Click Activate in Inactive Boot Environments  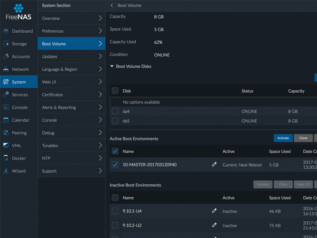[x=263, y=184]
